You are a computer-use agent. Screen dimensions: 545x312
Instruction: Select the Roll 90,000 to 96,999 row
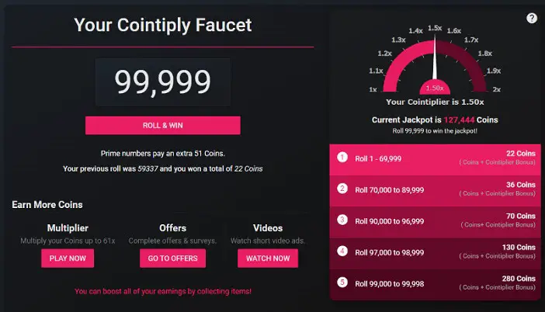pos(436,223)
